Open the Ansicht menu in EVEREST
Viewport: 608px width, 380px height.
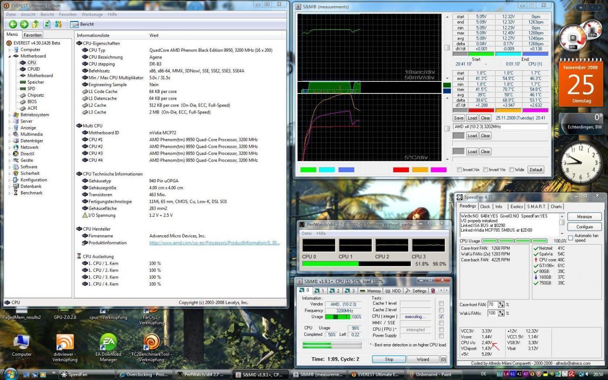[x=28, y=14]
